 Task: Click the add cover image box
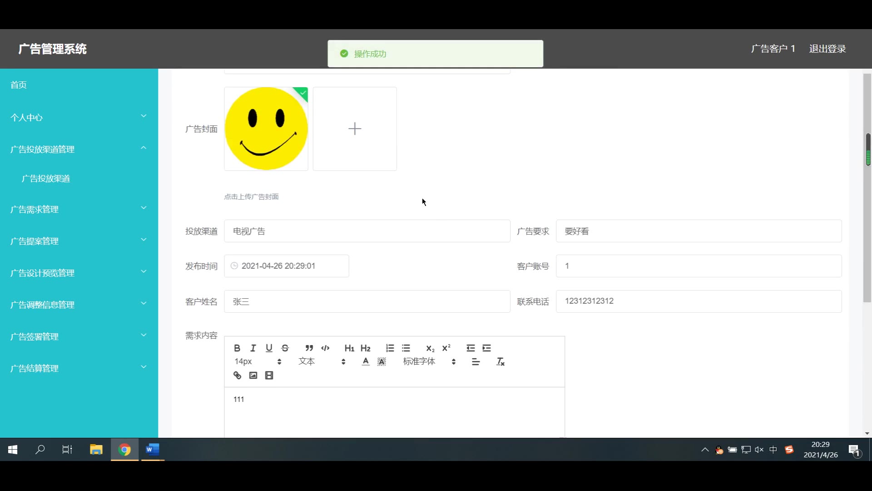coord(355,129)
